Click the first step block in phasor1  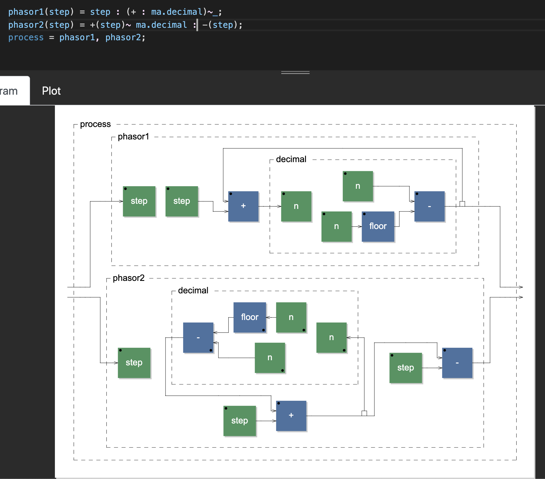click(x=139, y=201)
